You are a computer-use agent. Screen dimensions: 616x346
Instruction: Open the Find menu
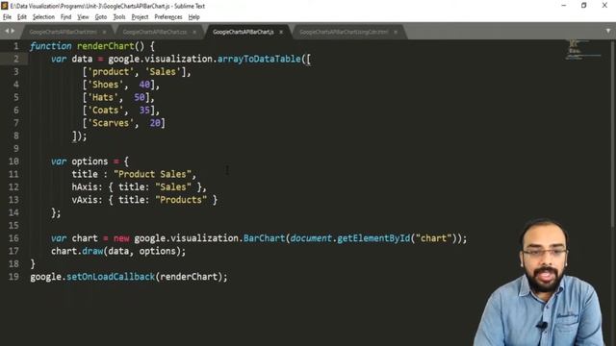66,17
